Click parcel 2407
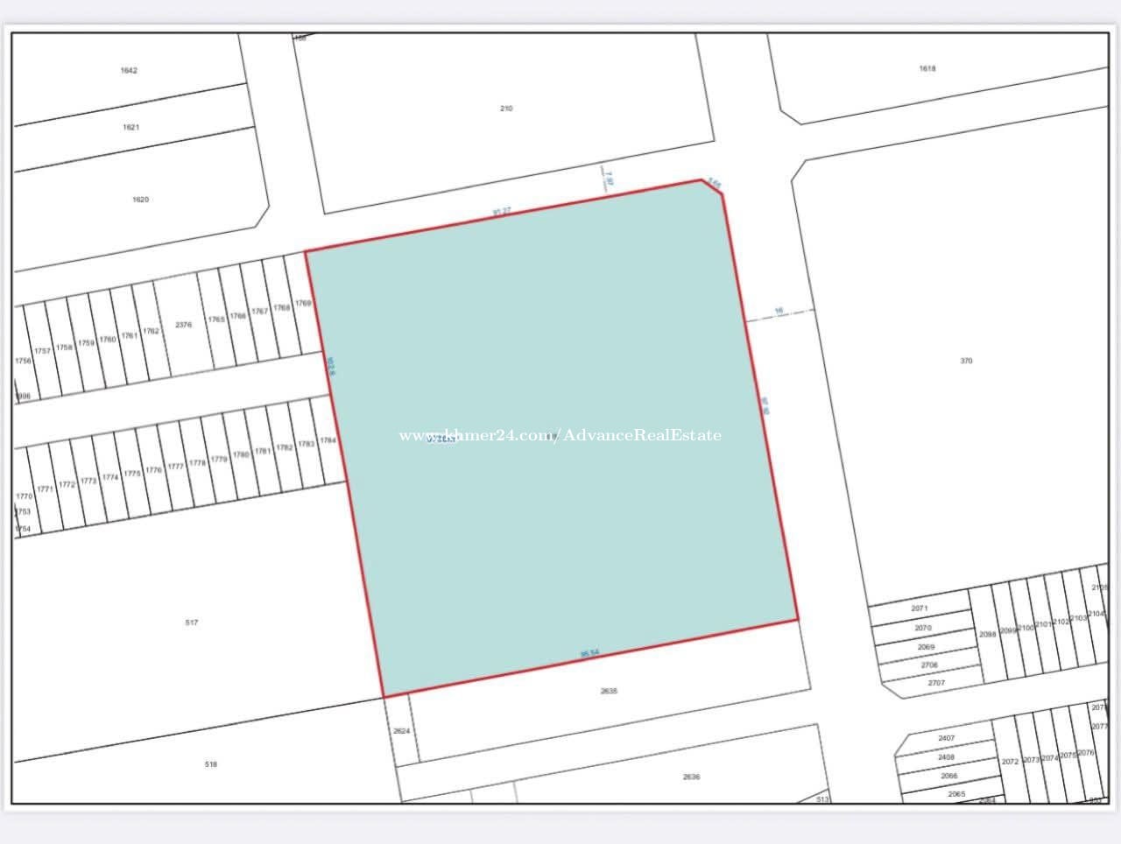This screenshot has width=1121, height=844. coord(946,738)
